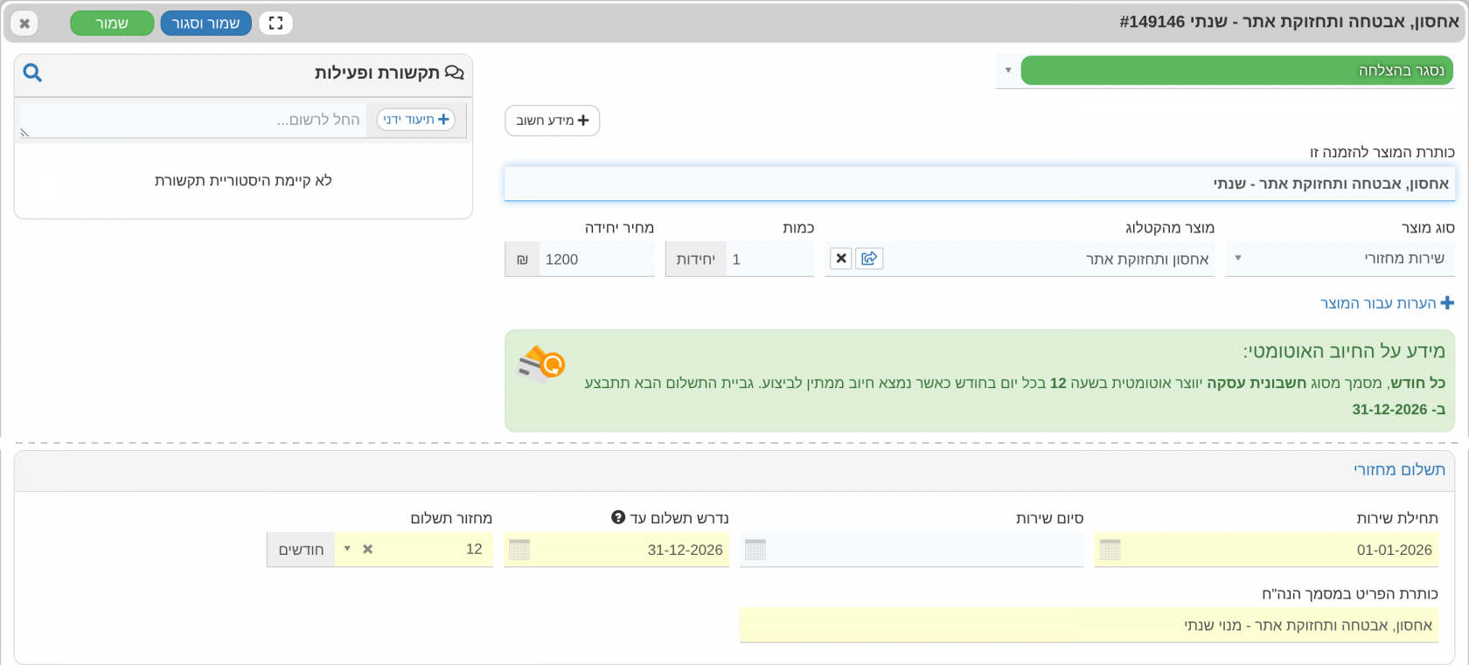The image size is (1469, 665).
Task: Open the linked catalog product icon
Action: (869, 259)
